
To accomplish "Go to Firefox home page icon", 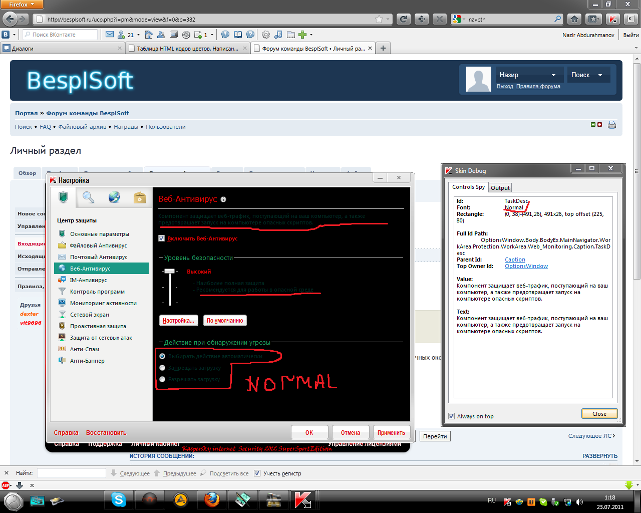I will (575, 19).
